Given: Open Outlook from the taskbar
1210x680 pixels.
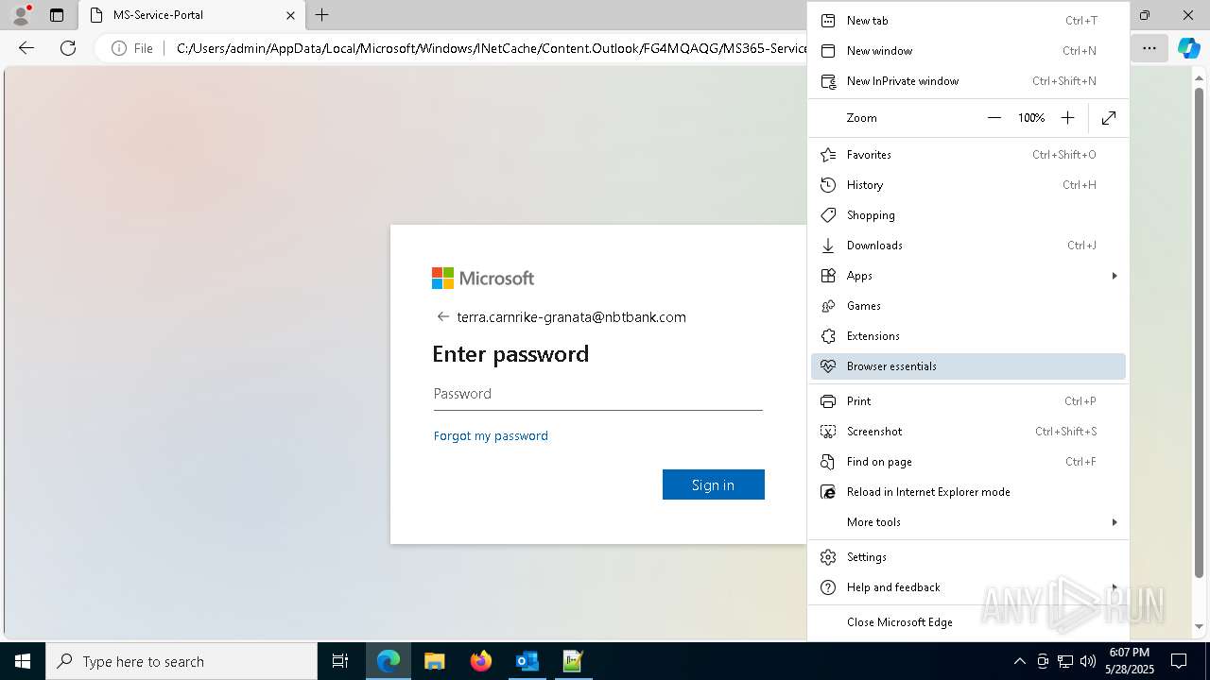Looking at the screenshot, I should coord(527,661).
